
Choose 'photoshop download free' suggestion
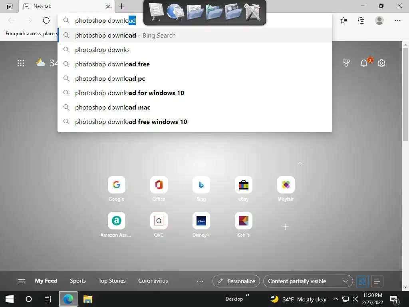coord(195,64)
